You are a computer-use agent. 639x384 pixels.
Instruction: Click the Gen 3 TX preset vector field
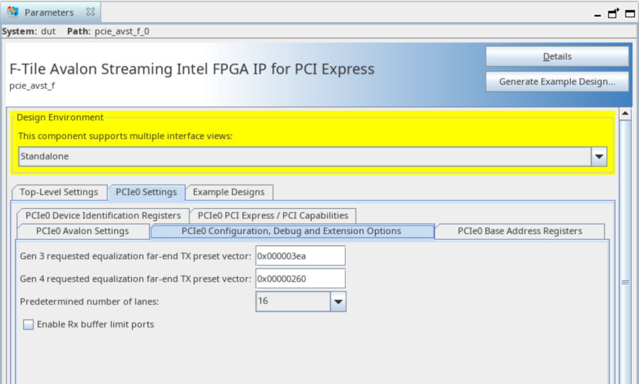coord(300,256)
